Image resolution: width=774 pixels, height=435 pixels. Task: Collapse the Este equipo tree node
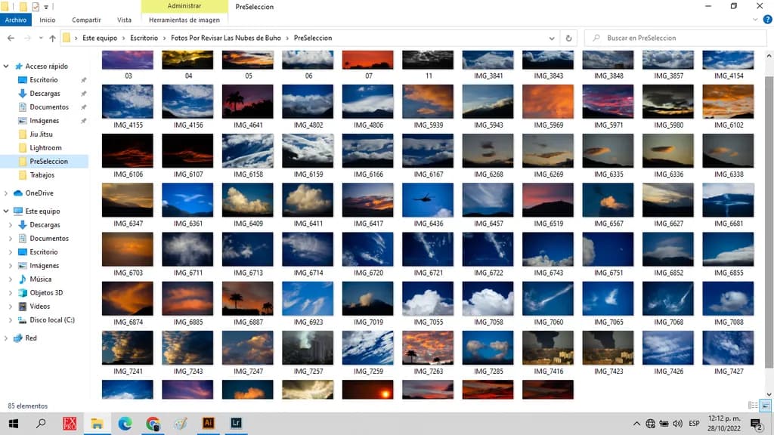pyautogui.click(x=6, y=211)
